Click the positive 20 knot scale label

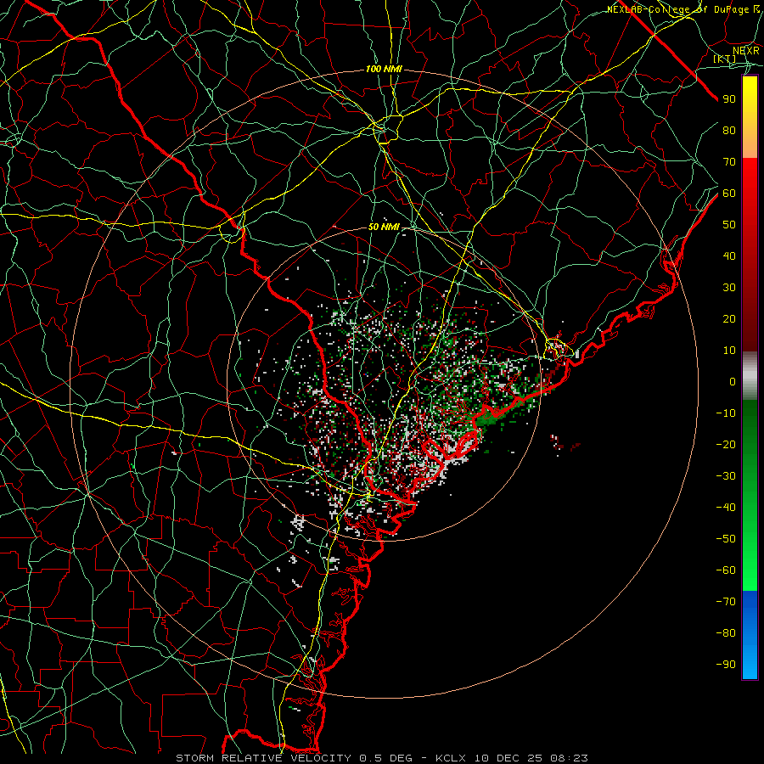(729, 318)
